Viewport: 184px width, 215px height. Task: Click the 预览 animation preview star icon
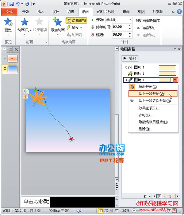pos(8,22)
